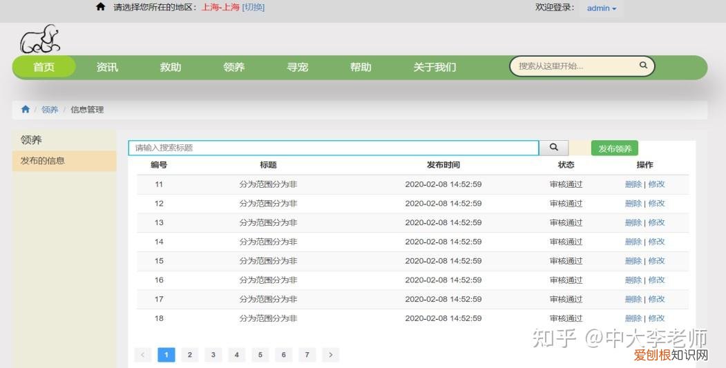
Task: Open the admin user dropdown
Action: coord(602,8)
